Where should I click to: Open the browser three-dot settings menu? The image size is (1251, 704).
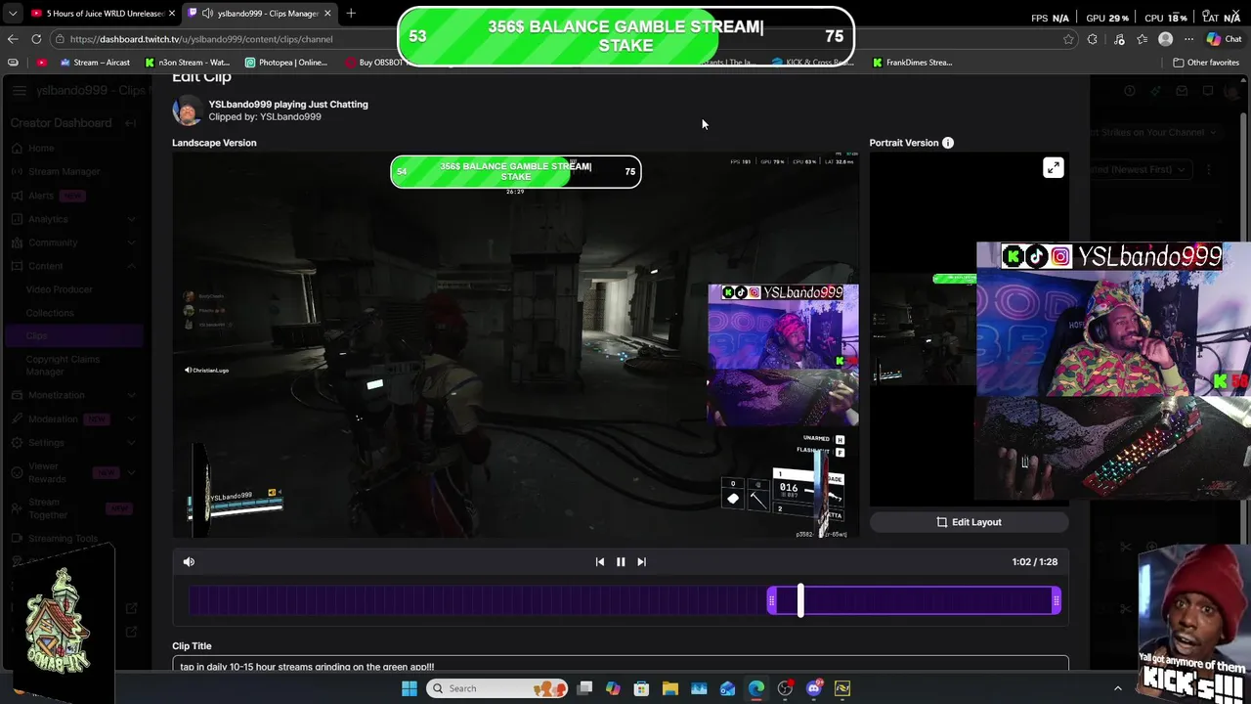pos(1188,39)
